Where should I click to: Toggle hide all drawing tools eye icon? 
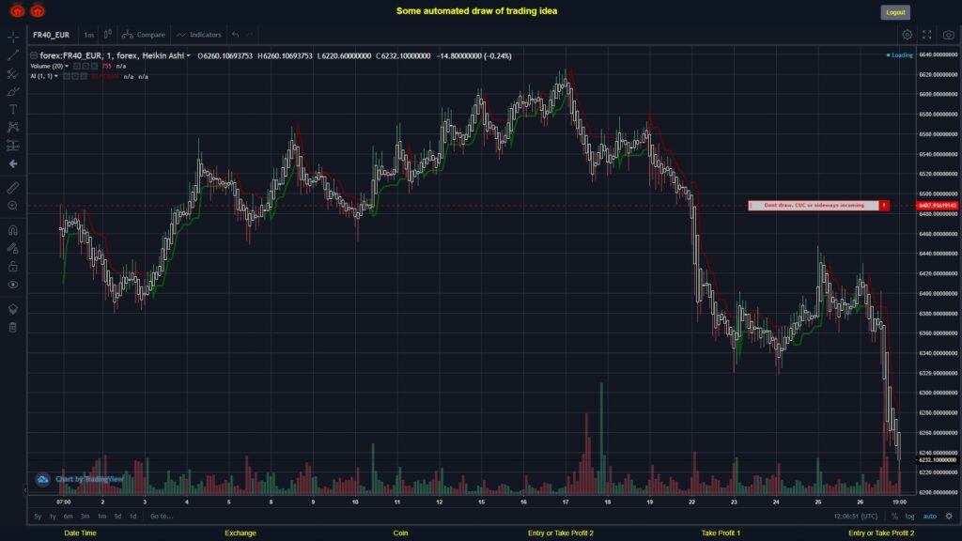(x=13, y=285)
